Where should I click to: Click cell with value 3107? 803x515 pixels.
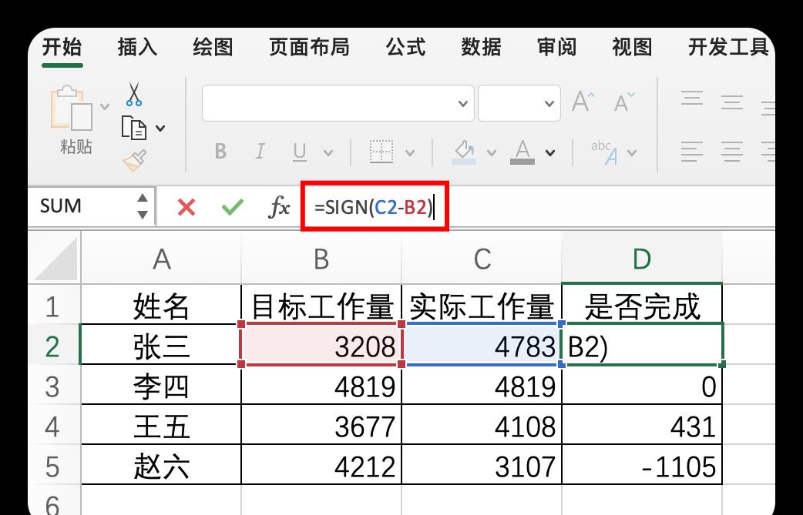coord(482,466)
